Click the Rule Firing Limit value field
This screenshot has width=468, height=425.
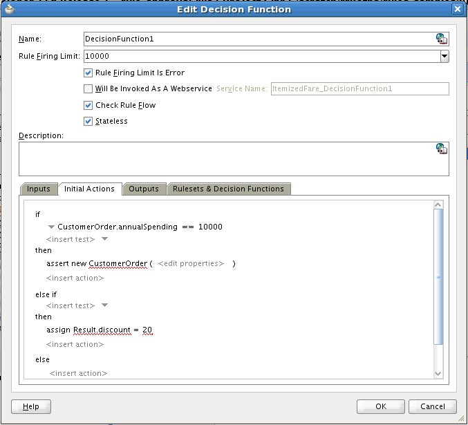coord(262,56)
